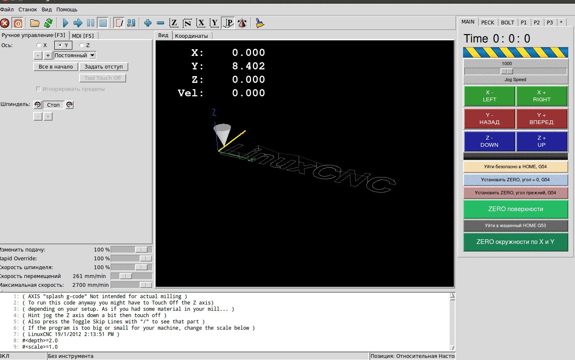Open the BOLT tab
The width and height of the screenshot is (575, 360).
tap(508, 22)
